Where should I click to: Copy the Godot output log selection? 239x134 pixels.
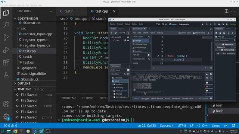211,74
